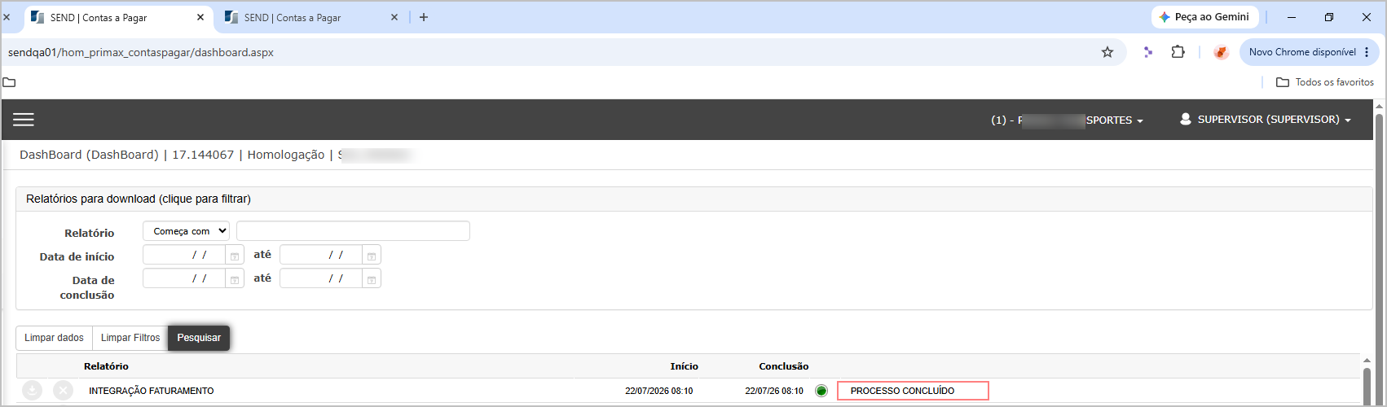This screenshot has height=407, width=1387.
Task: Click the start time 22/07/2026 08:10
Action: point(659,392)
